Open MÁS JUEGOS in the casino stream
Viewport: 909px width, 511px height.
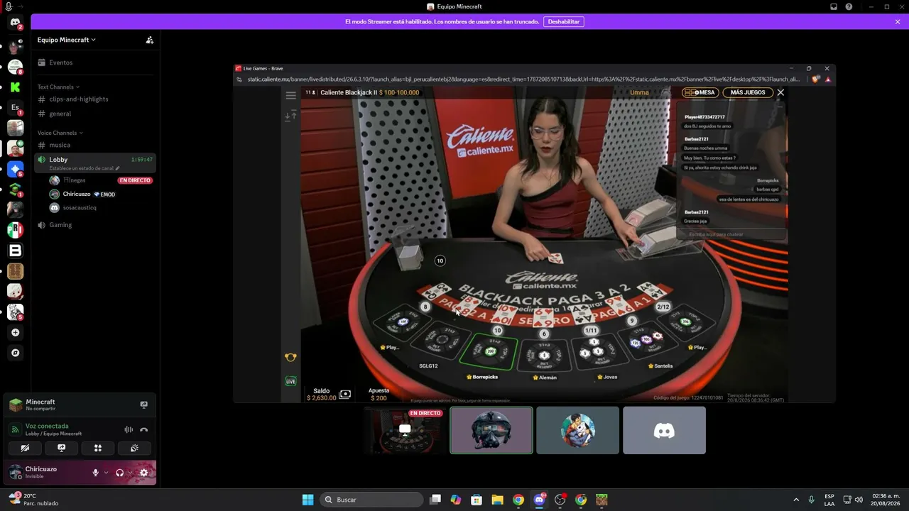[x=748, y=92]
